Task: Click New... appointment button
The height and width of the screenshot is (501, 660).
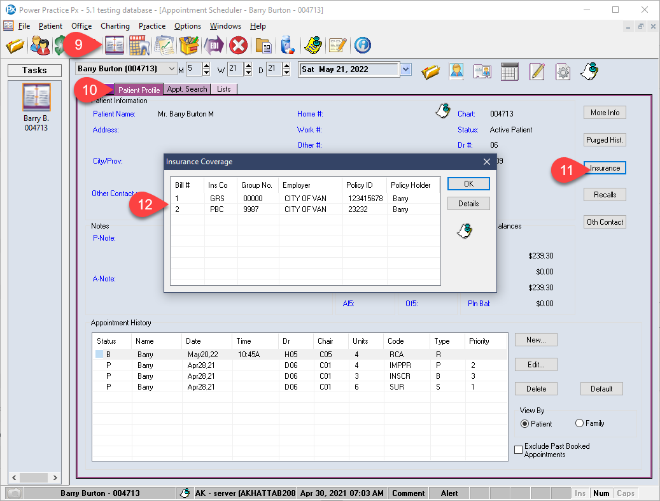Action: [536, 340]
